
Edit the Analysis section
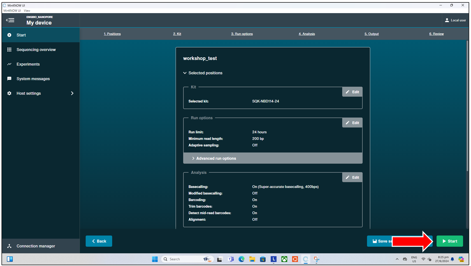click(352, 177)
